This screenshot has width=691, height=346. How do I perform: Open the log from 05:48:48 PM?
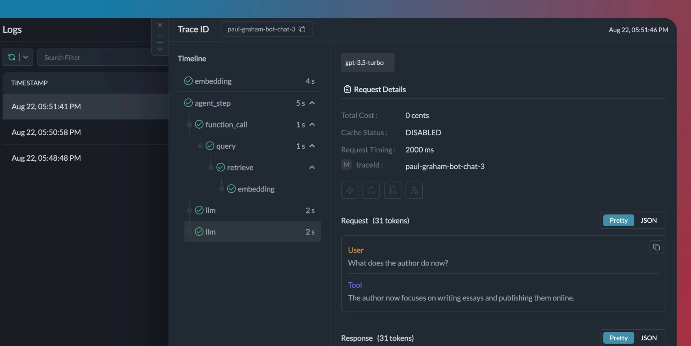(x=86, y=158)
